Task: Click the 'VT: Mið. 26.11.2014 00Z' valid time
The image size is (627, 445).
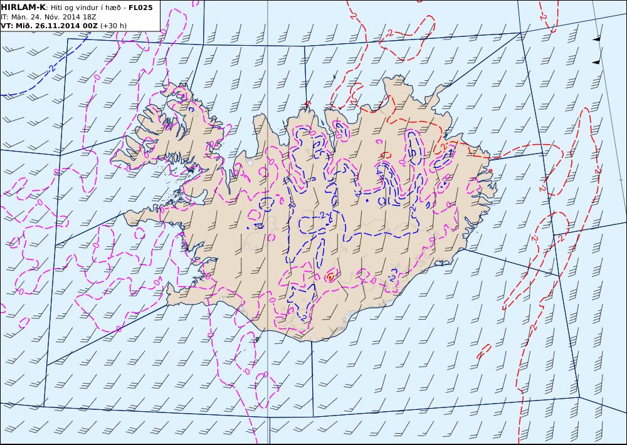Action: (49, 26)
